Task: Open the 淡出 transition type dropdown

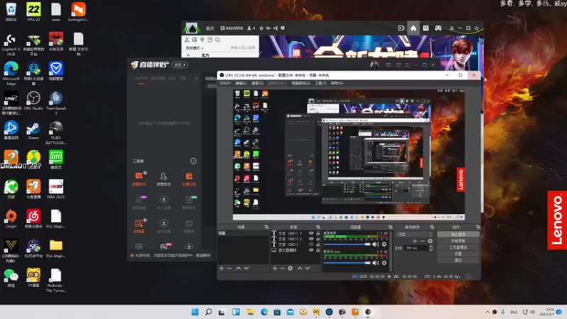Action: pyautogui.click(x=415, y=235)
